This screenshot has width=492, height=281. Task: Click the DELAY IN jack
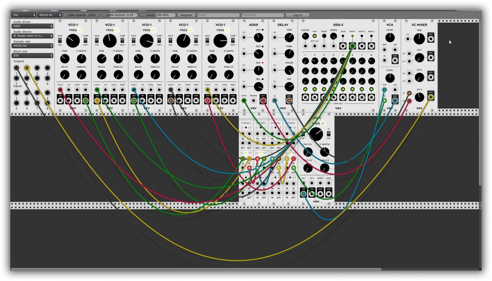275,101
